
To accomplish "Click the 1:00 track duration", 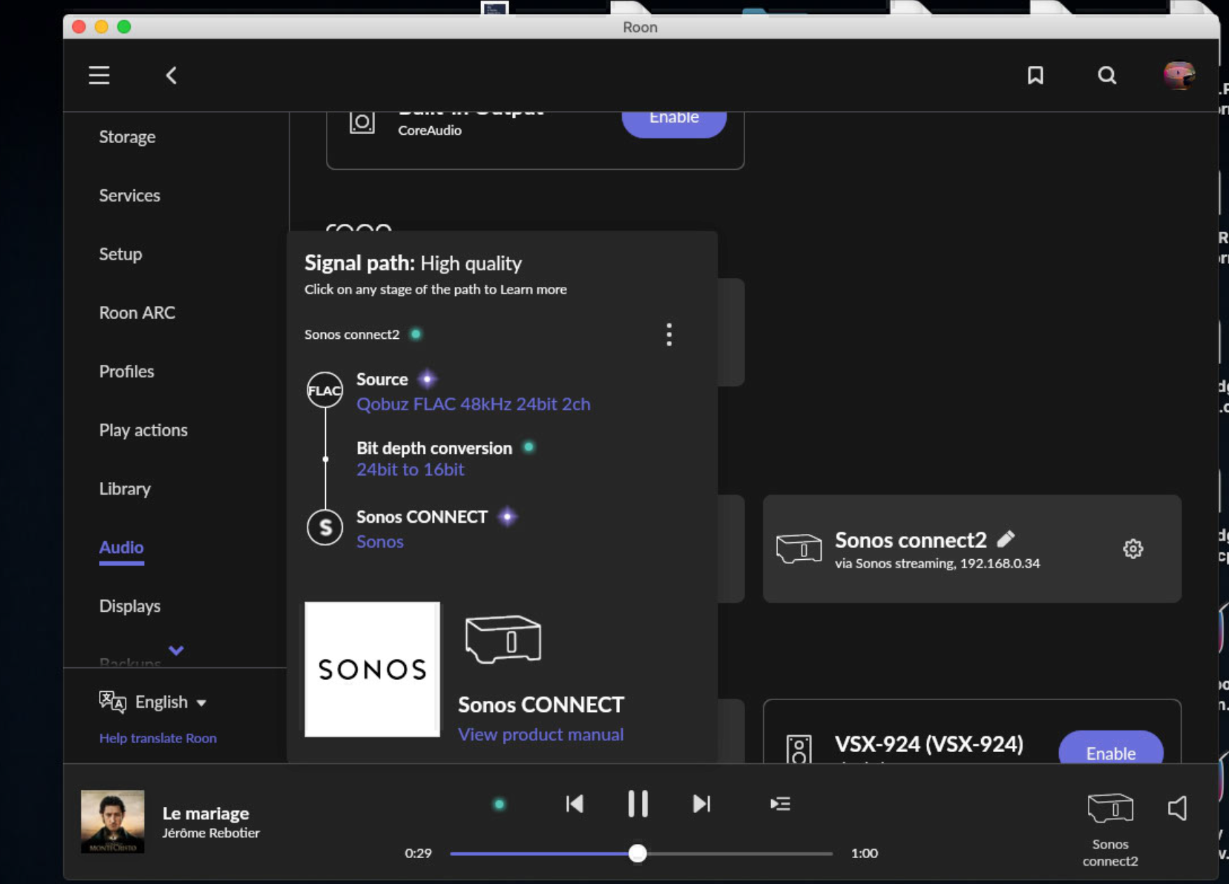I will click(865, 853).
